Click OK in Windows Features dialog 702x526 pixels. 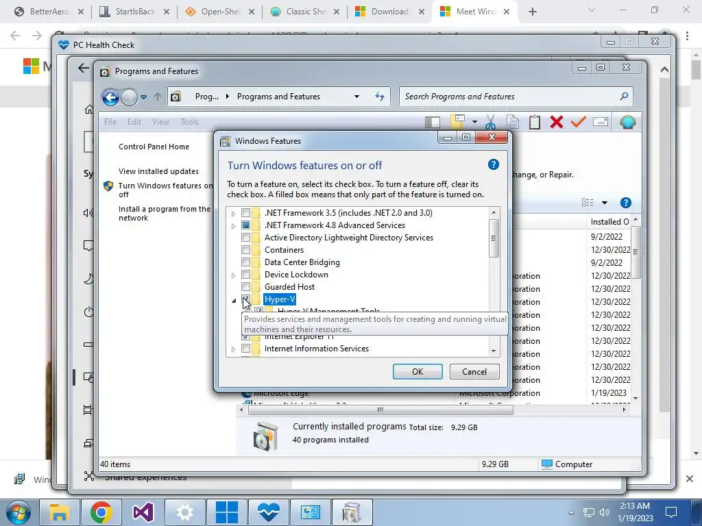tap(417, 371)
